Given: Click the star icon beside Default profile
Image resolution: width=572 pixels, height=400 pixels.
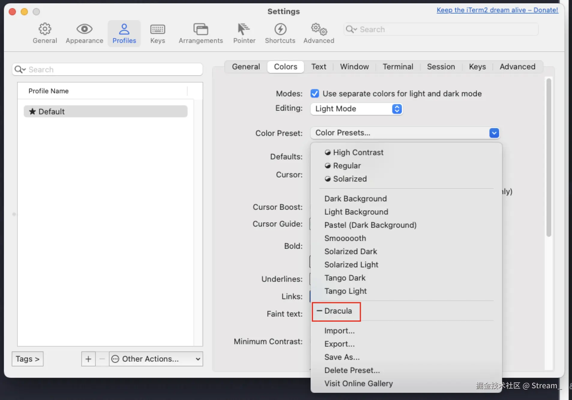Looking at the screenshot, I should pos(32,112).
